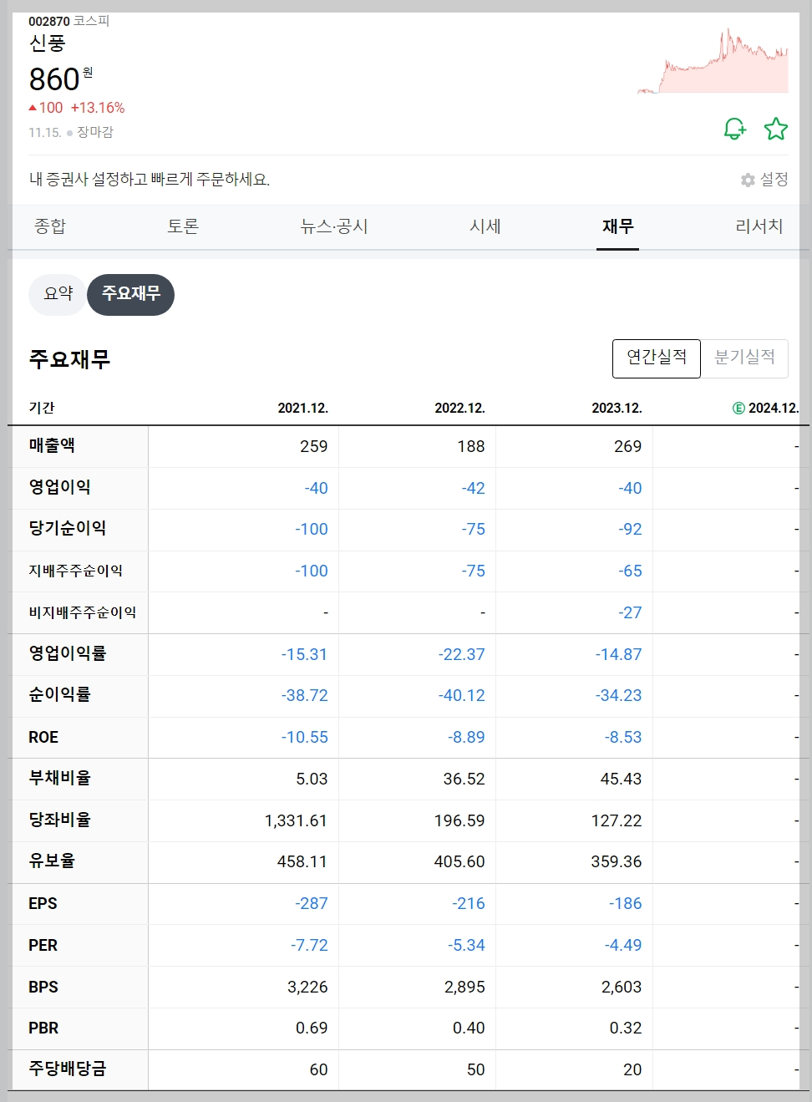This screenshot has height=1102, width=812.
Task: Select the 주요재무 pill button
Action: coord(131,294)
